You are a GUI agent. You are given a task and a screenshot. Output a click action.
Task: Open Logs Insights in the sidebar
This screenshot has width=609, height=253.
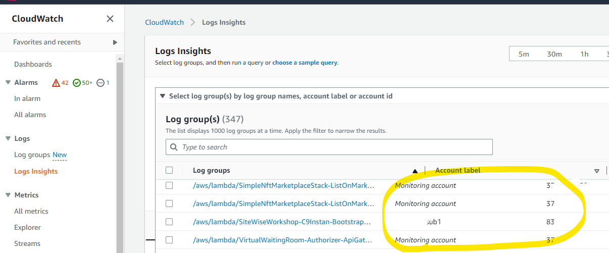36,171
